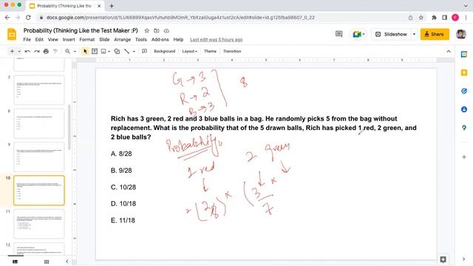This screenshot has width=473, height=266.
Task: Select the Text box tool
Action: 95,51
